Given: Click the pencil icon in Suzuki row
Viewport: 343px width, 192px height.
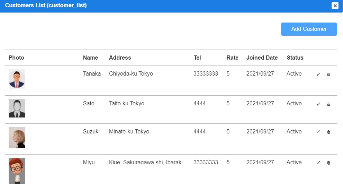Looking at the screenshot, I should [x=318, y=132].
